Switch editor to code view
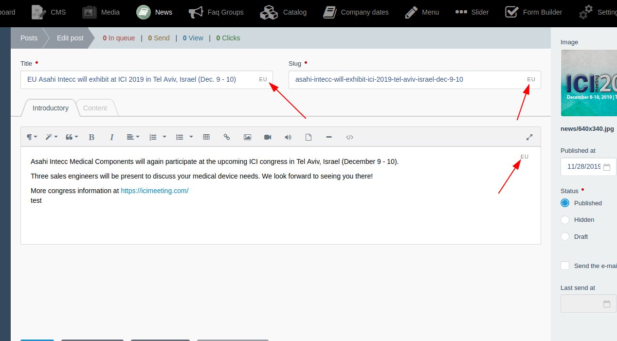The image size is (617, 341). click(x=349, y=137)
